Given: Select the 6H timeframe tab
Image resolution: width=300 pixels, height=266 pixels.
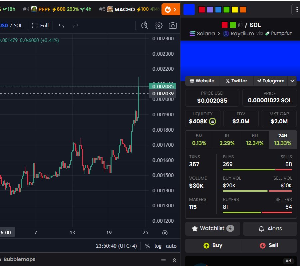Looking at the screenshot, I should pos(255,140).
